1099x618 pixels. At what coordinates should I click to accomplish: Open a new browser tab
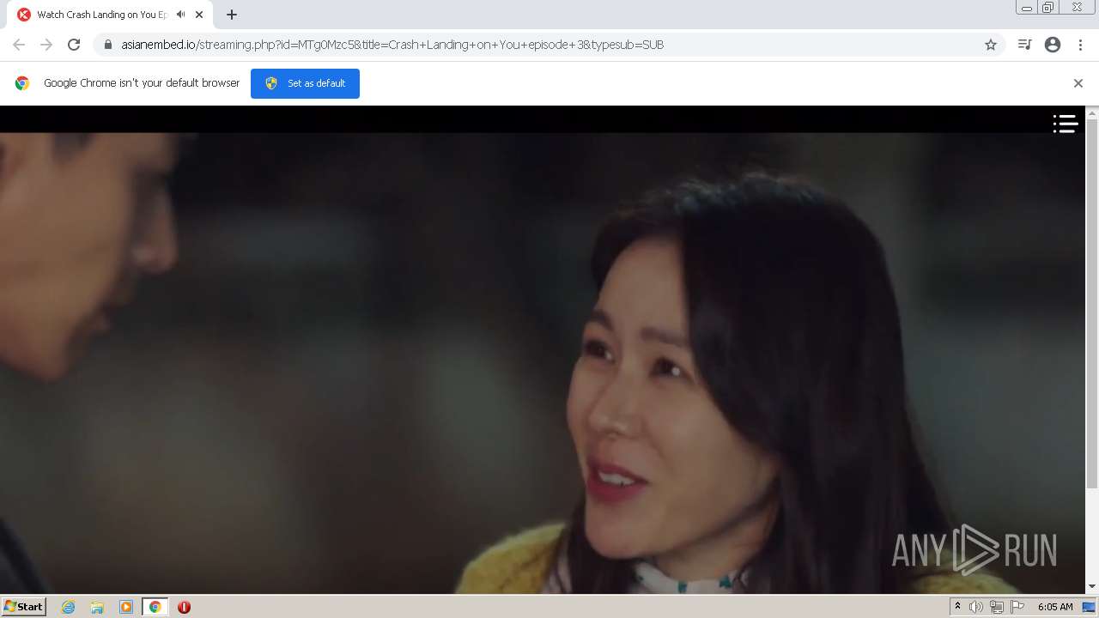pyautogui.click(x=231, y=15)
